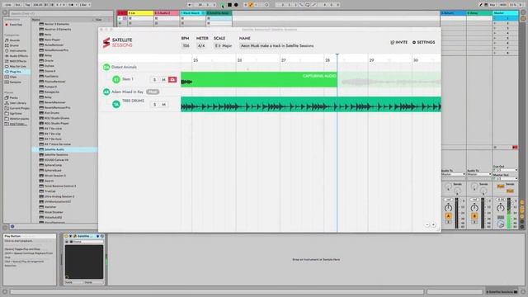Toggle the Ext sync button
The height and width of the screenshot is (297, 528).
18,5
